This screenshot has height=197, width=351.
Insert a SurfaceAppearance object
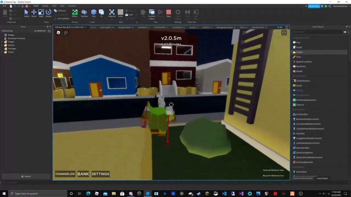(x=304, y=100)
